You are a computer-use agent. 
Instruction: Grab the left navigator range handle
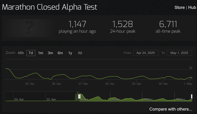pyautogui.click(x=79, y=96)
